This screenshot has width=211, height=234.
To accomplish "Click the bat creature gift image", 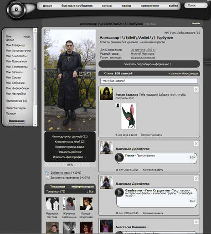I will point(129,116).
